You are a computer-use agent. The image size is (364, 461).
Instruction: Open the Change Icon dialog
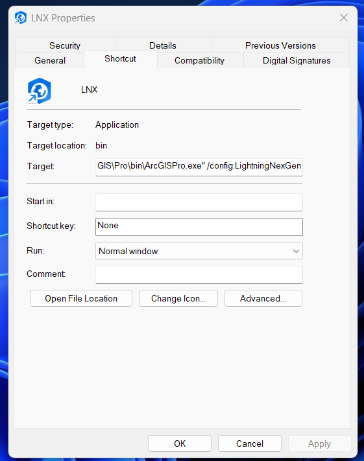pos(178,298)
